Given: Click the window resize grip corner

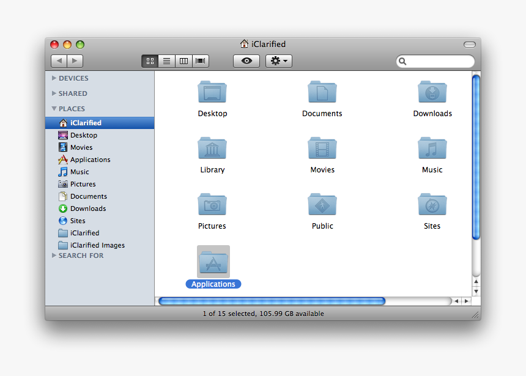Looking at the screenshot, I should pyautogui.click(x=476, y=315).
